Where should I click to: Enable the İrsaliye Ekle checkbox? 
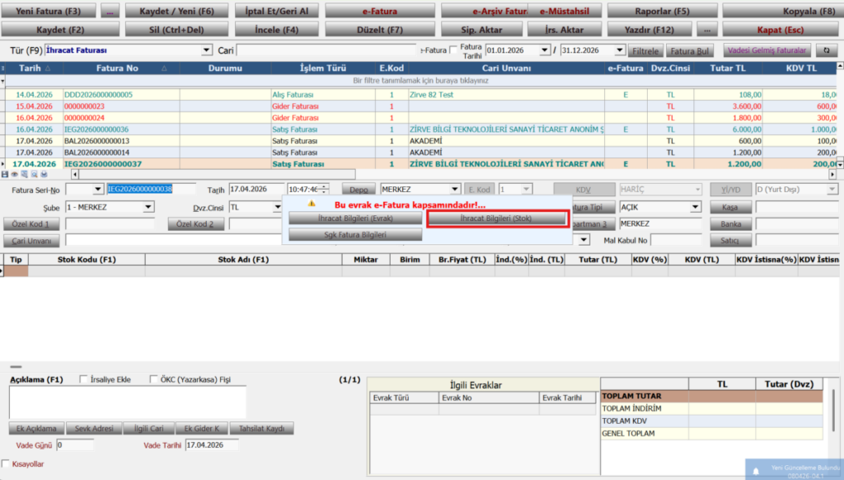tap(83, 379)
